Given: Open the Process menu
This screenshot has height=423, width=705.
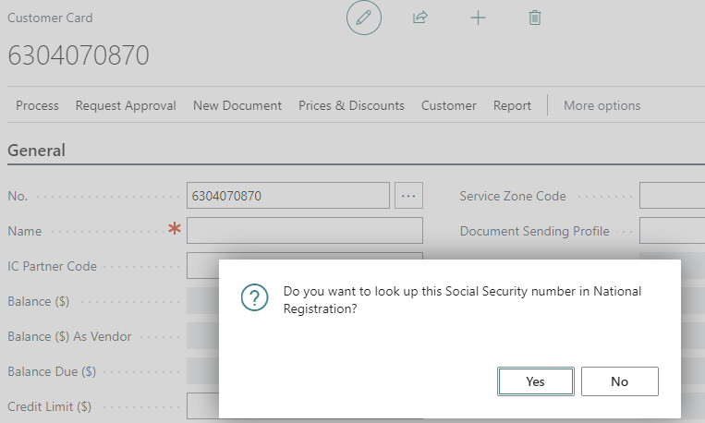Looking at the screenshot, I should click(37, 105).
